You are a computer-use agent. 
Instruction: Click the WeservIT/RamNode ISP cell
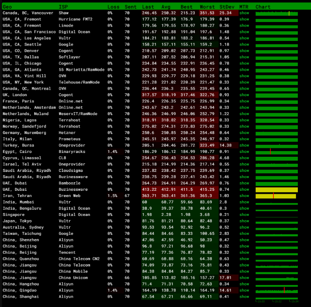pos(78,114)
